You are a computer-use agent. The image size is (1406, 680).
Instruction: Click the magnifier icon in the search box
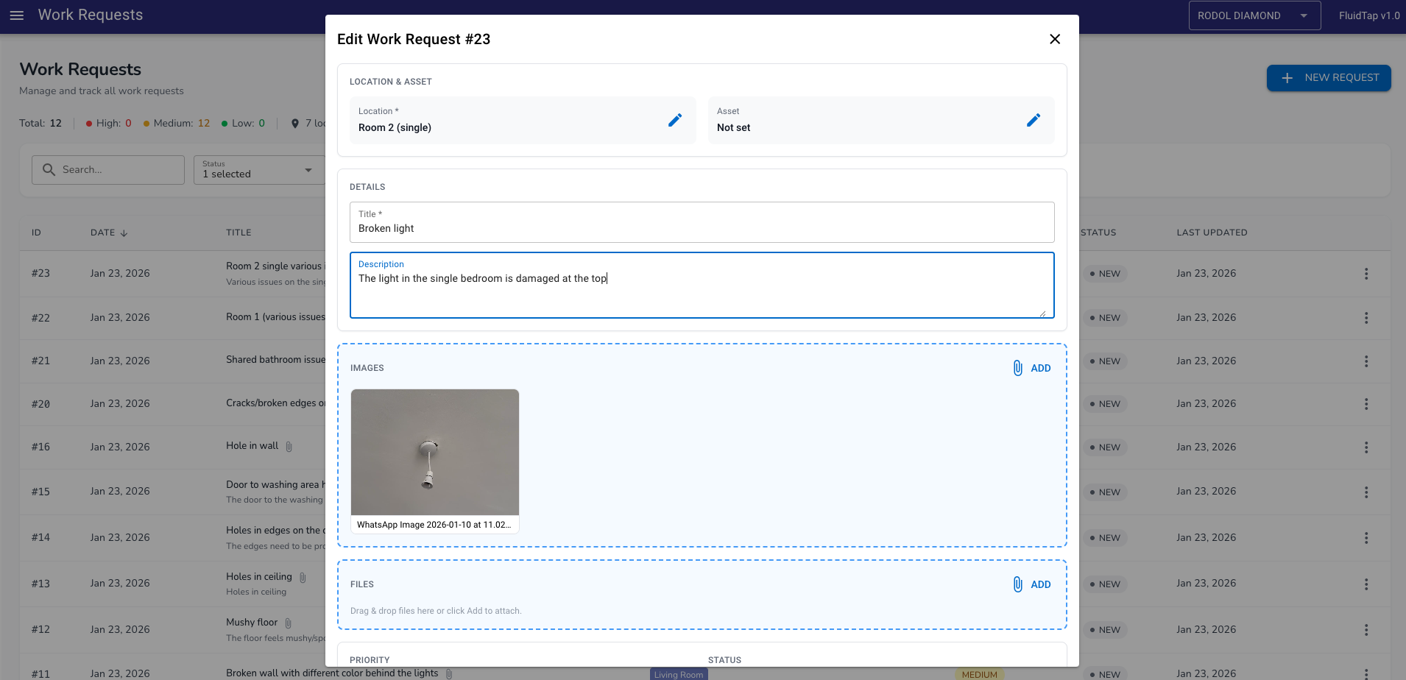tap(49, 169)
